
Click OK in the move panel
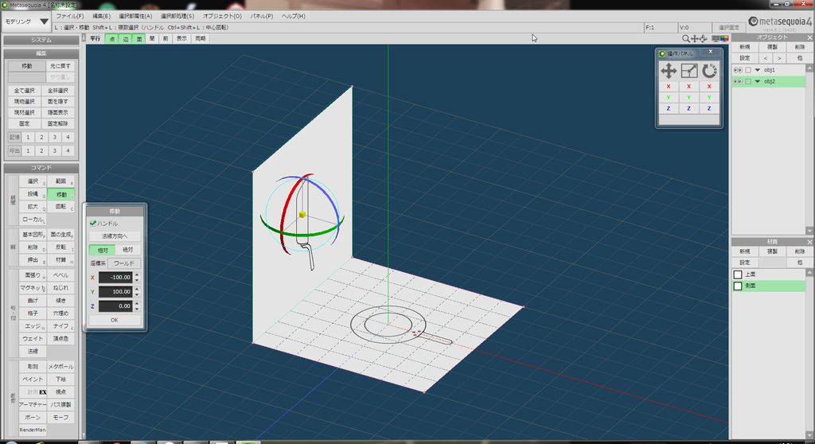point(115,320)
